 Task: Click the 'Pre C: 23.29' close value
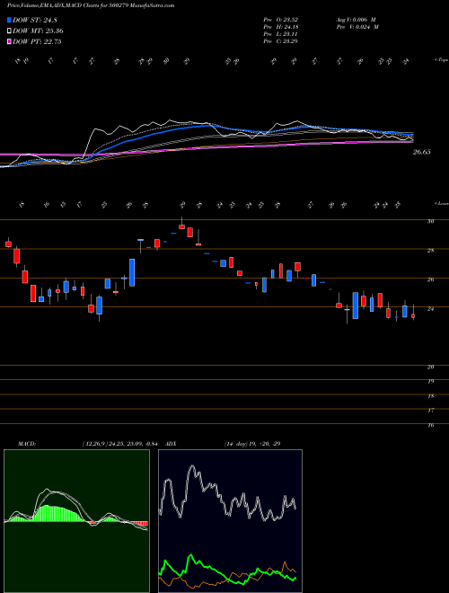pos(281,41)
